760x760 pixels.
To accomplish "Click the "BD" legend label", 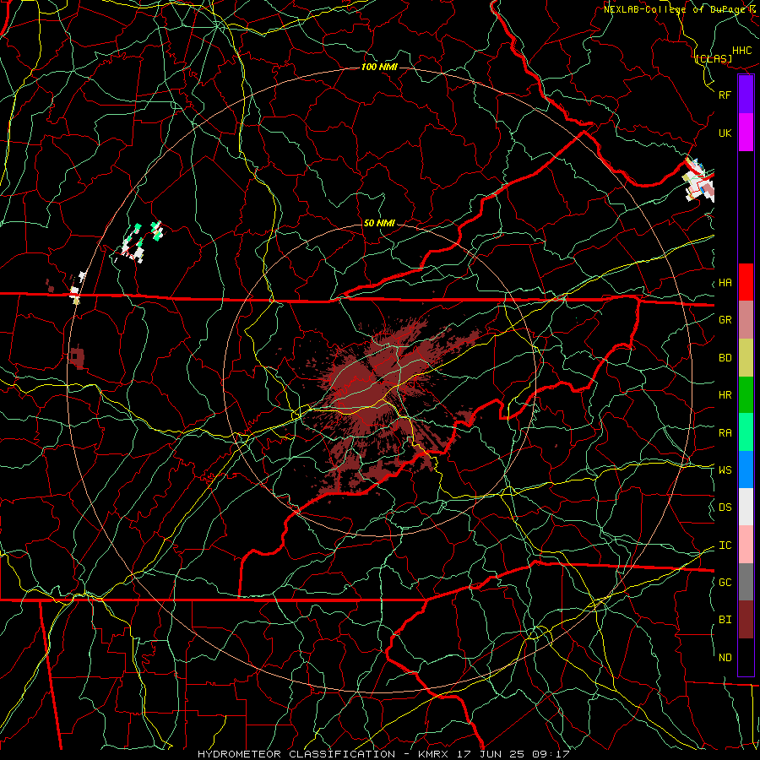I will tap(725, 358).
